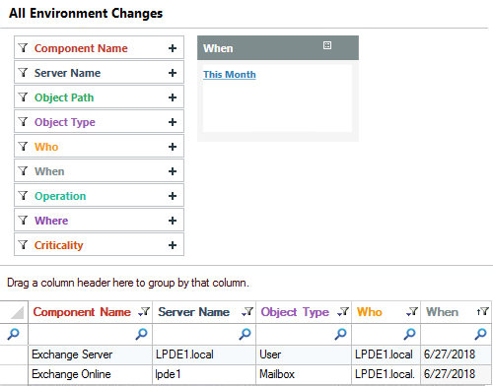Expand the Criticality filter with plus button
The height and width of the screenshot is (386, 493).
point(173,245)
